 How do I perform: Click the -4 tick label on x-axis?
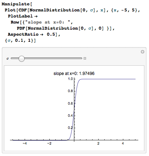(25, 144)
